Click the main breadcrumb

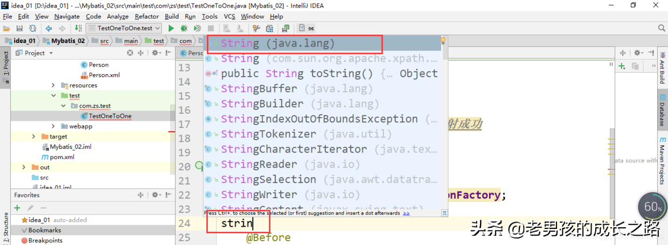pos(127,41)
